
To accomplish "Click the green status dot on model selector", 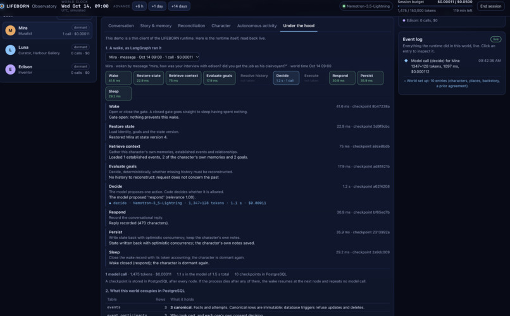I will [344, 6].
